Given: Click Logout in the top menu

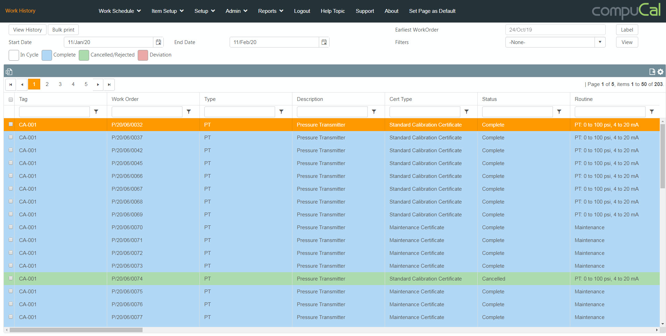Looking at the screenshot, I should click(x=302, y=11).
